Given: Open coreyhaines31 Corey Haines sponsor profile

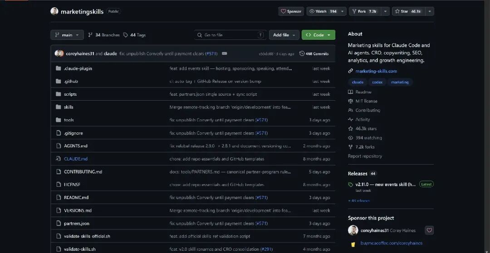Looking at the screenshot, I should pyautogui.click(x=388, y=230).
